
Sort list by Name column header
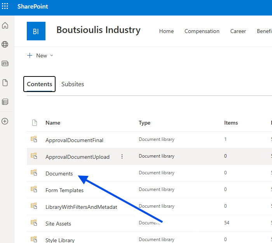pos(53,123)
